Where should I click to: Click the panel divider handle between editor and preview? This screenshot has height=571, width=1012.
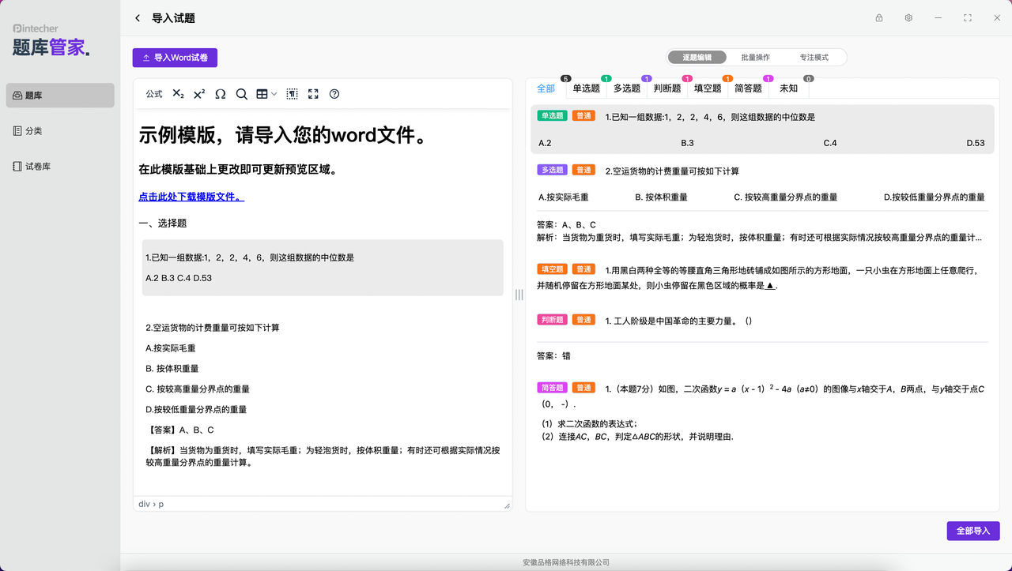[519, 295]
